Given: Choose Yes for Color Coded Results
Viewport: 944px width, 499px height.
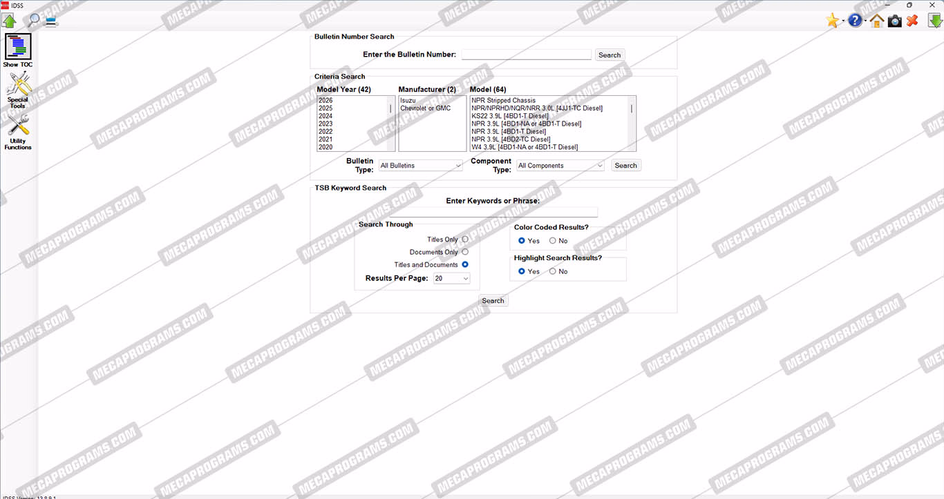Looking at the screenshot, I should [522, 241].
